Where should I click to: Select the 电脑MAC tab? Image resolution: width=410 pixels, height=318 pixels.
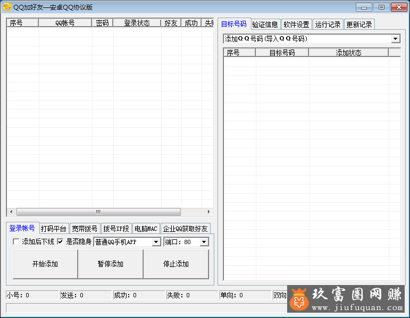click(x=146, y=229)
